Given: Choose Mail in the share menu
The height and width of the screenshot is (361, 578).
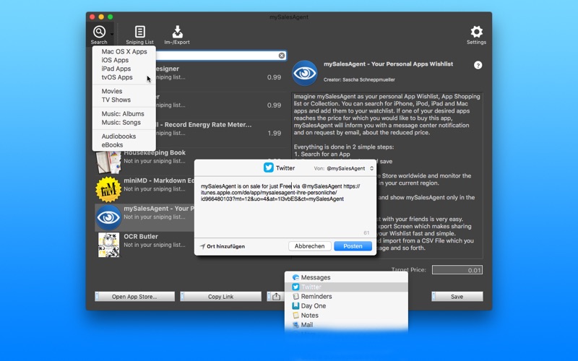Looking at the screenshot, I should [346, 325].
